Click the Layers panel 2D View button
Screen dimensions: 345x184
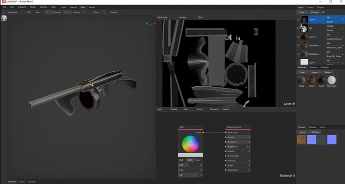(314, 12)
